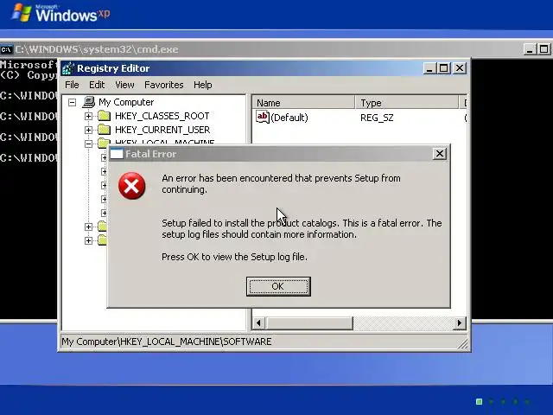The width and height of the screenshot is (553, 415).
Task: Minimize the Registry Editor window
Action: [429, 68]
